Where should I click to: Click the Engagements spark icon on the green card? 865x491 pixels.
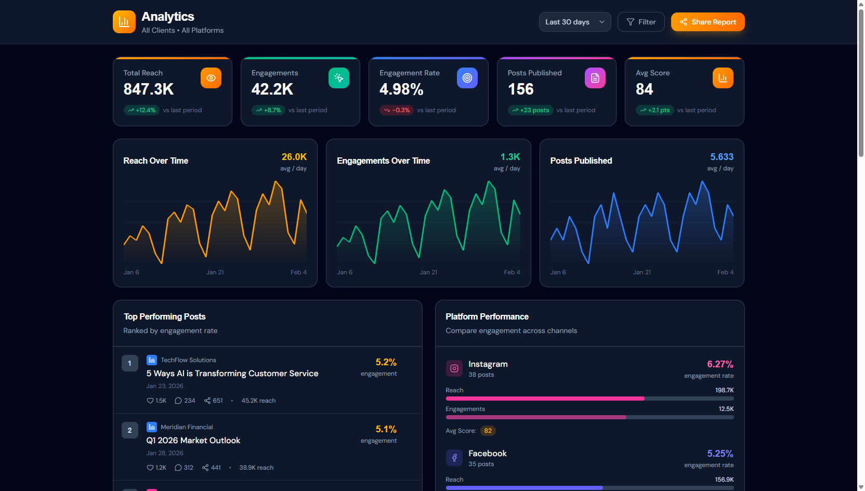coord(338,78)
